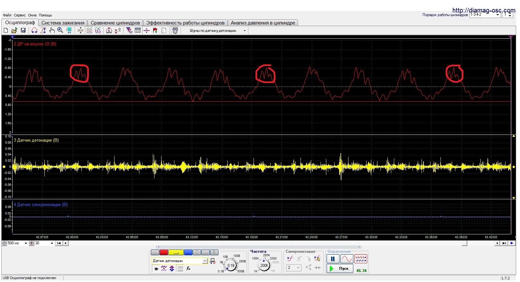This screenshot has width=520, height=282.
Task: Open the Сервис menu
Action: 20,15
